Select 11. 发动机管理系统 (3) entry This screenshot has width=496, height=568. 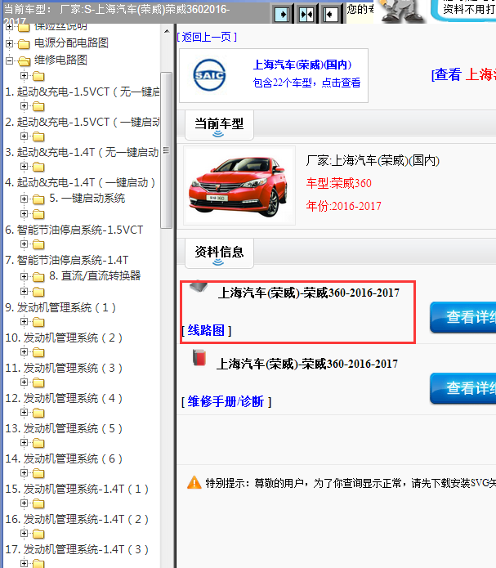pos(64,368)
